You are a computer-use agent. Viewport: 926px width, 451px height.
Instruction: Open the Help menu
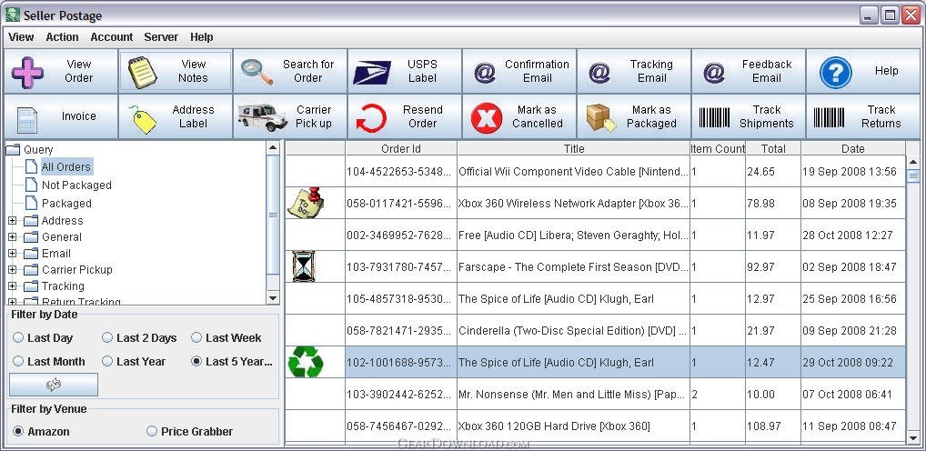coord(201,37)
